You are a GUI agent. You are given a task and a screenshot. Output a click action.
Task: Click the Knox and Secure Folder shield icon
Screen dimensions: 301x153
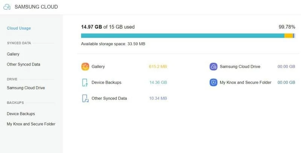[x=213, y=83]
